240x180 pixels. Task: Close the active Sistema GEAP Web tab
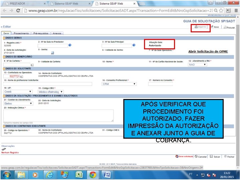(x=134, y=4)
